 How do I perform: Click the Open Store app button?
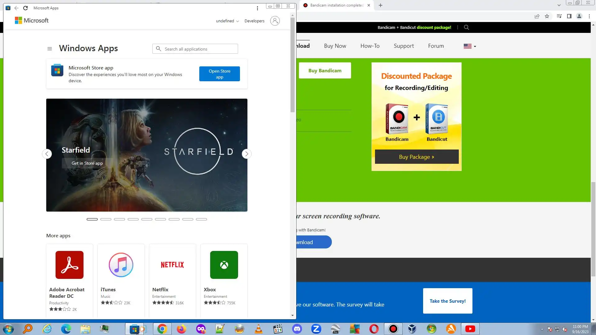click(x=219, y=74)
